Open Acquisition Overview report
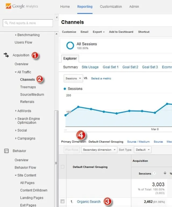Image resolution: width=172 pixels, height=207 pixels. [x=21, y=64]
